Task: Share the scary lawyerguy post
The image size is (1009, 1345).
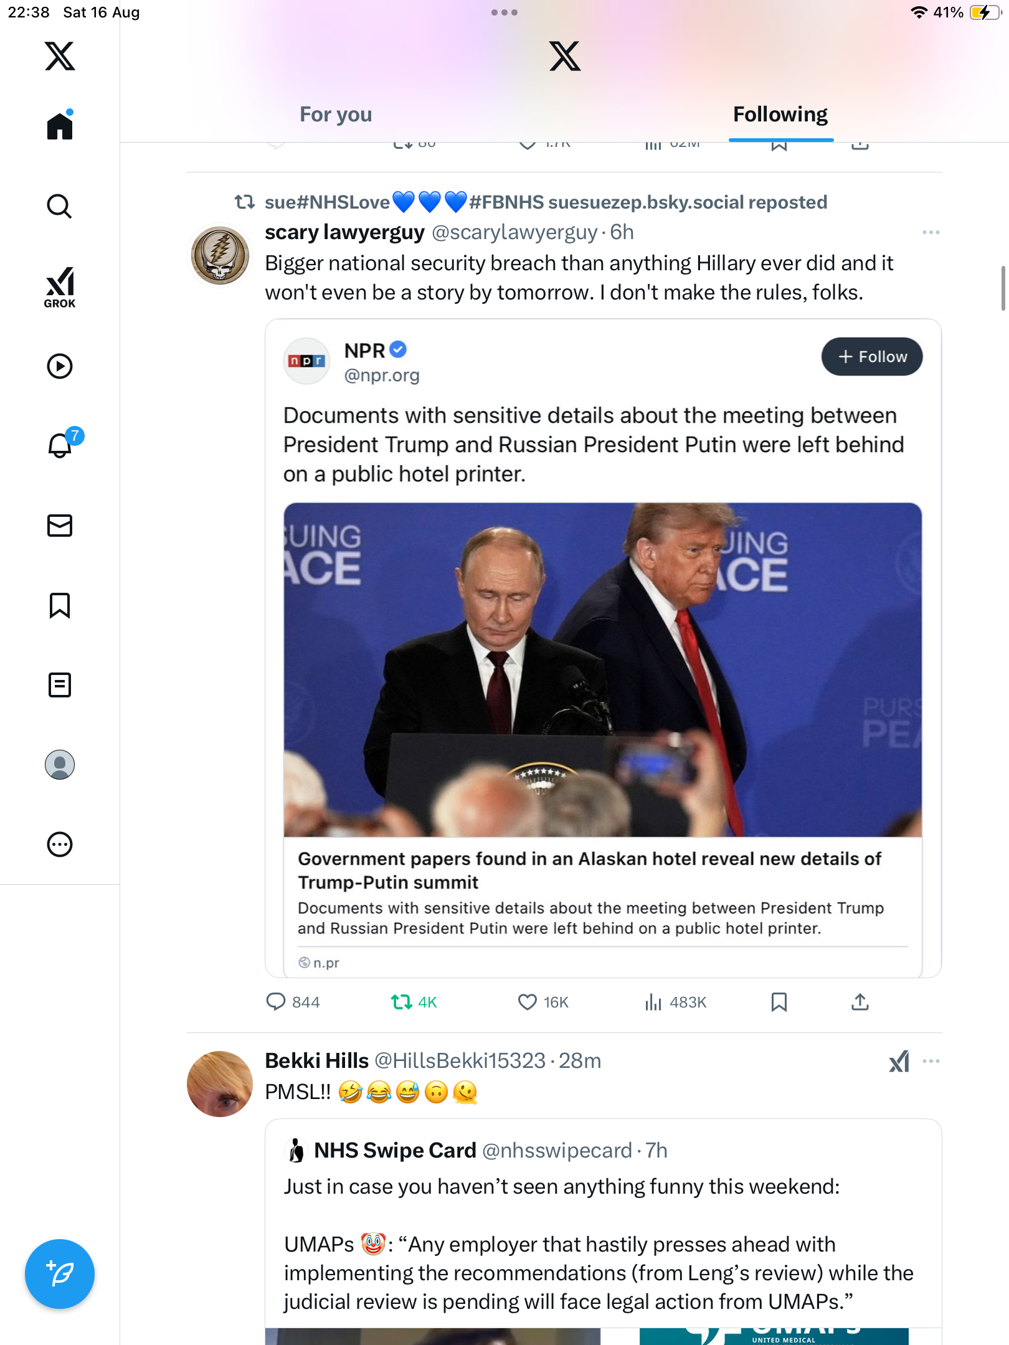Action: tap(860, 1002)
